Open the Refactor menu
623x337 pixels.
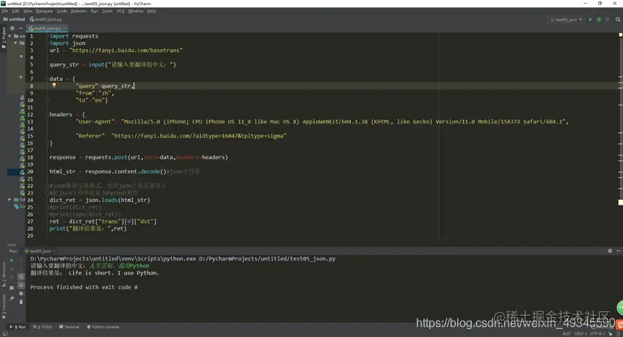[79, 11]
